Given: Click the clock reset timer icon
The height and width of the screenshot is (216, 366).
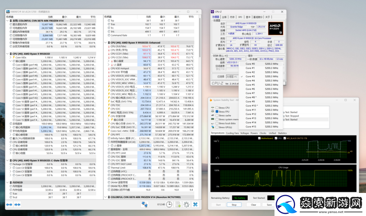Looking at the screenshot, I should [169, 205].
